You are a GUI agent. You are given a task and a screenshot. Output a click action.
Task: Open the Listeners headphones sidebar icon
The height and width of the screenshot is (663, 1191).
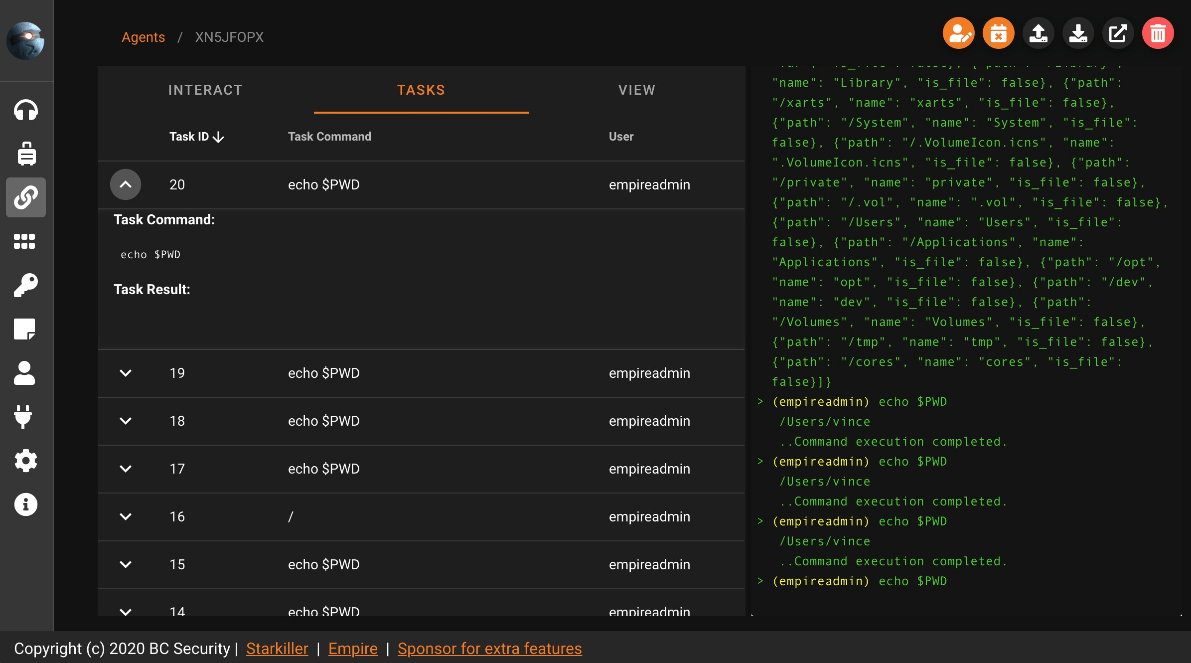coord(26,110)
